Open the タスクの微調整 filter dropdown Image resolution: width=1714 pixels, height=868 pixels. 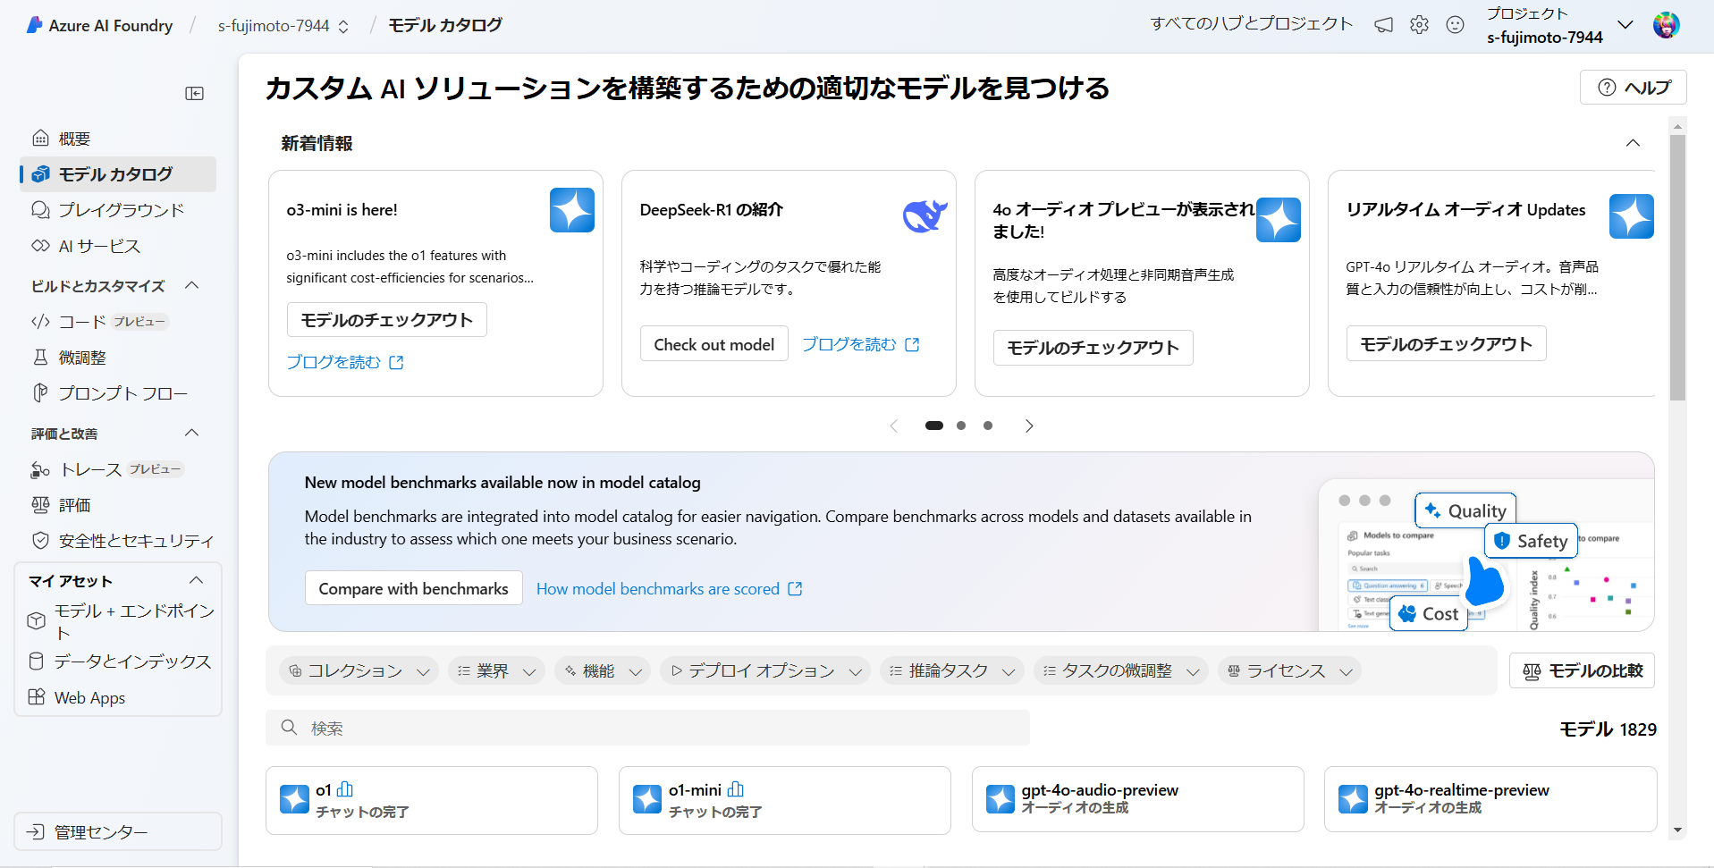[x=1121, y=670]
